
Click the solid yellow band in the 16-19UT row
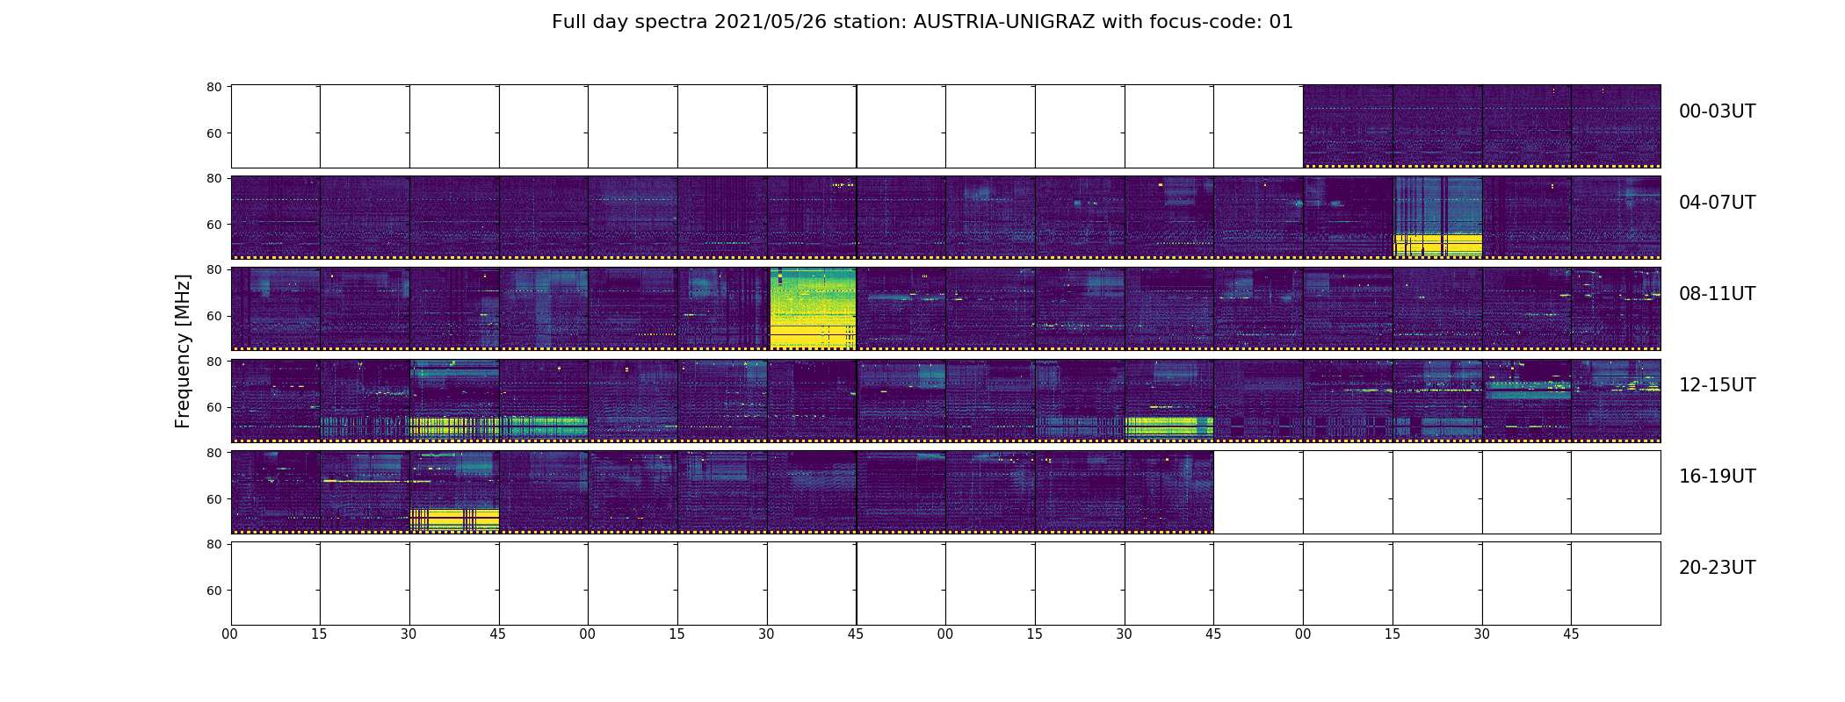454,519
